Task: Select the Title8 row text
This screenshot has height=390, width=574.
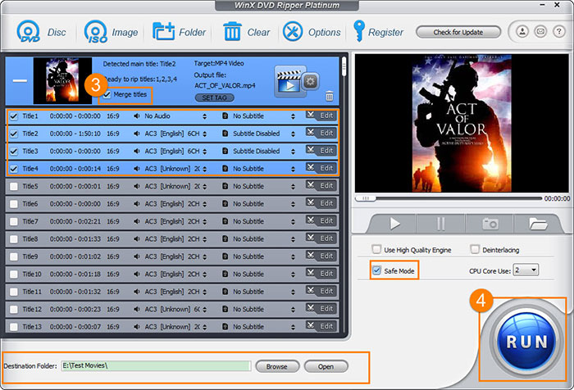Action: [30, 239]
